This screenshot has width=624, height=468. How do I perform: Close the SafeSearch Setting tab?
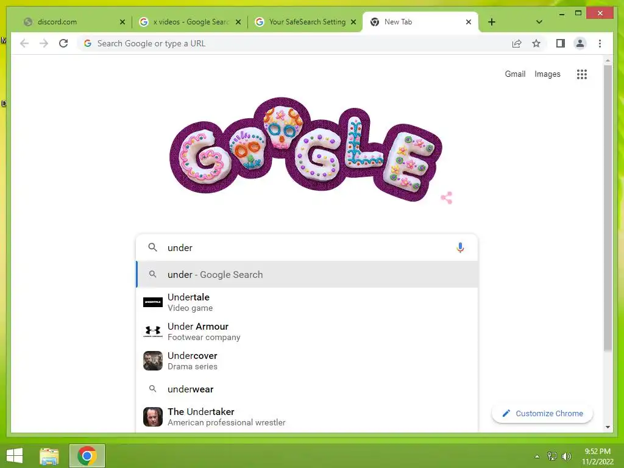coord(353,22)
